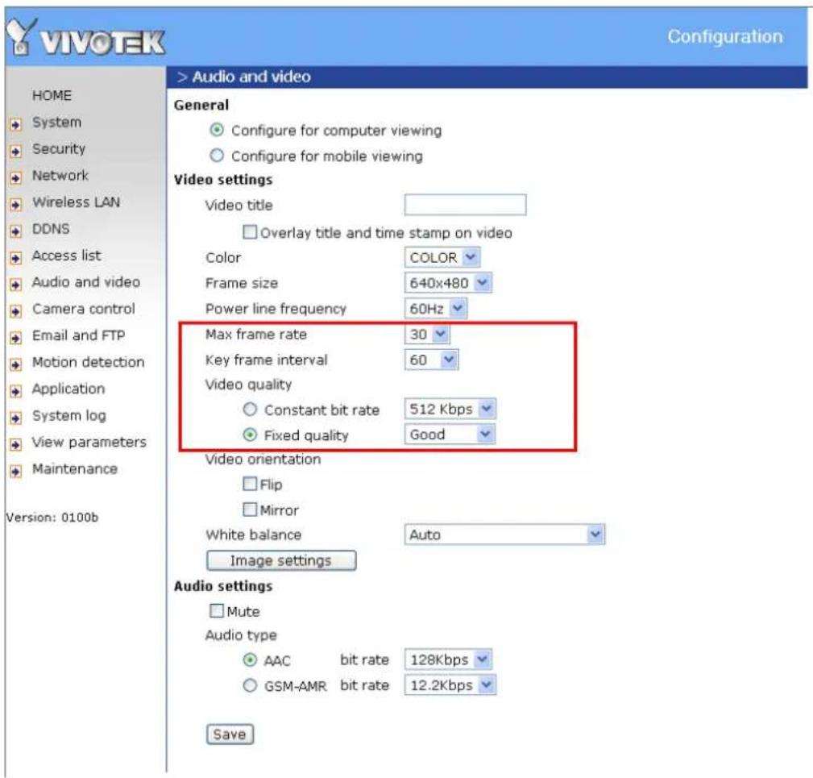813x778 pixels.
Task: Open the Network menu item
Action: 60,175
